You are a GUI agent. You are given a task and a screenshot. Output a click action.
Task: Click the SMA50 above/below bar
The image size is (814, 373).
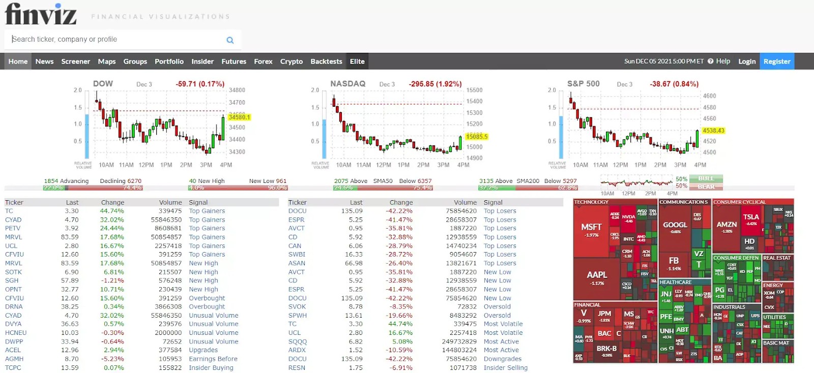[x=383, y=188]
